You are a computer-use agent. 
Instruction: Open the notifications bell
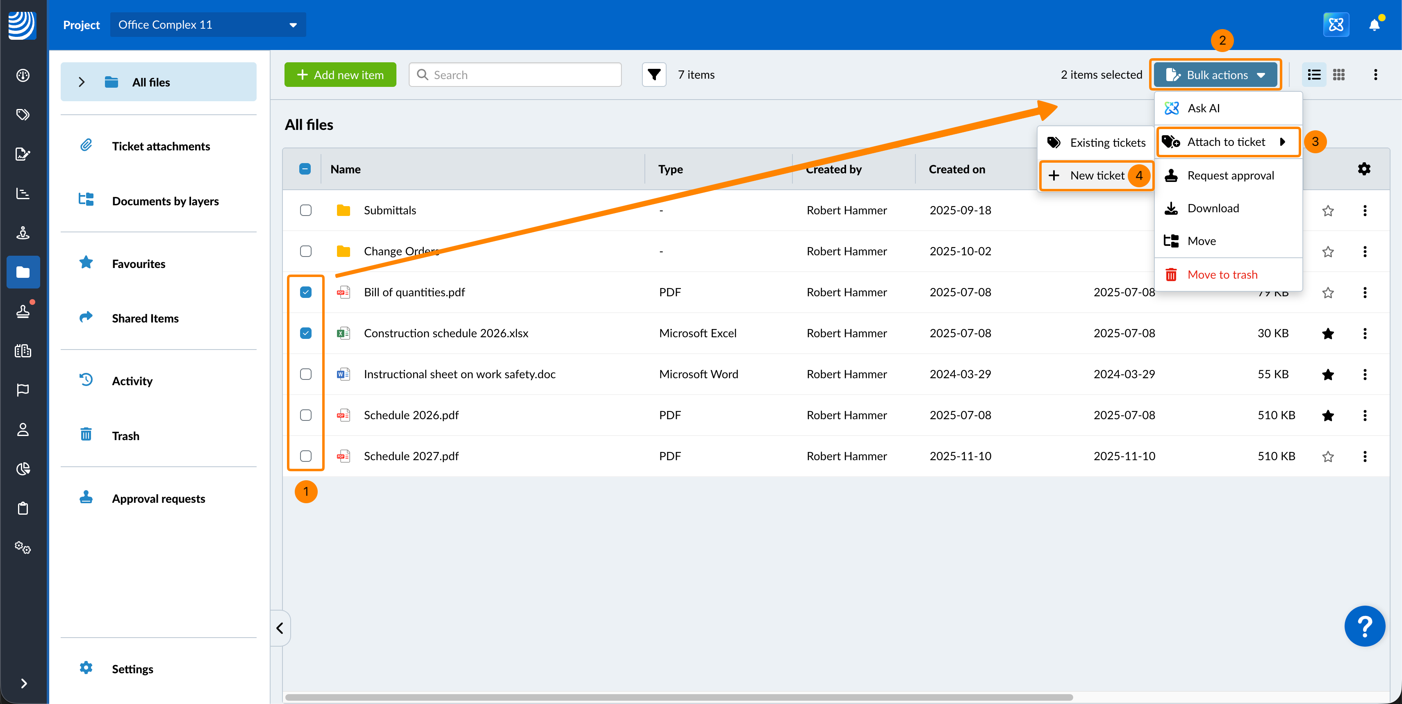[1374, 25]
